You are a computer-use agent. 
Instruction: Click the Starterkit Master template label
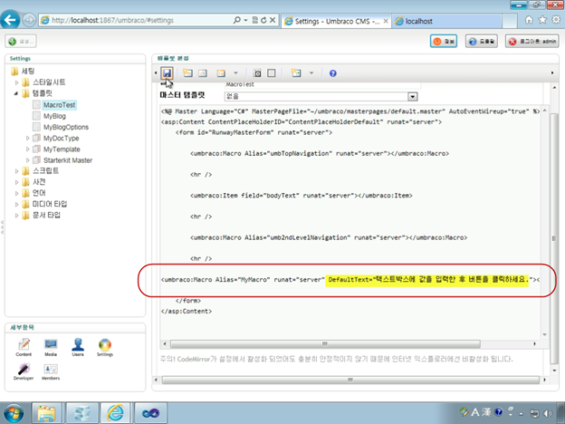pos(68,160)
